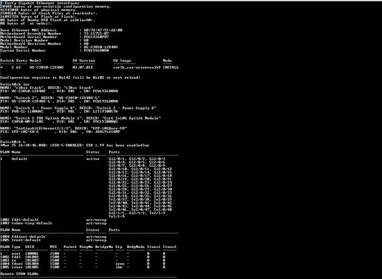Click the System Serial Number label
This screenshot has height=279, width=382.
click(23, 51)
